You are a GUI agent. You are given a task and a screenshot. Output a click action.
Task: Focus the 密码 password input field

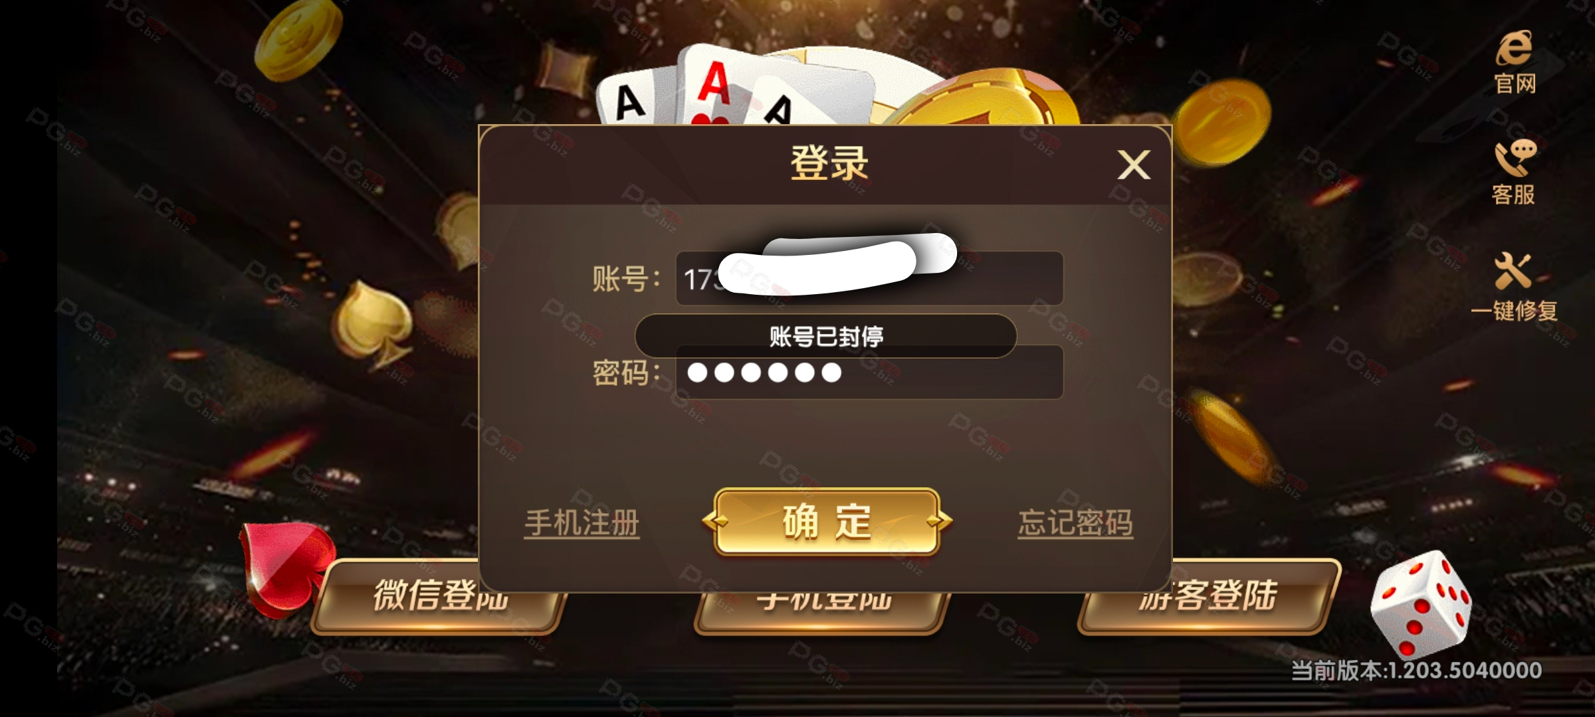click(869, 373)
